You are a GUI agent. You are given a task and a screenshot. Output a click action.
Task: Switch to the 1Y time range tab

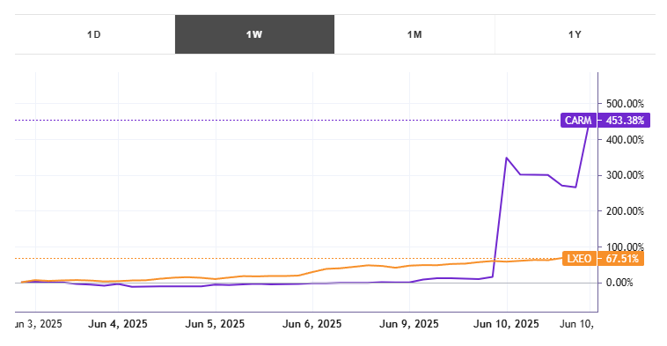[575, 34]
